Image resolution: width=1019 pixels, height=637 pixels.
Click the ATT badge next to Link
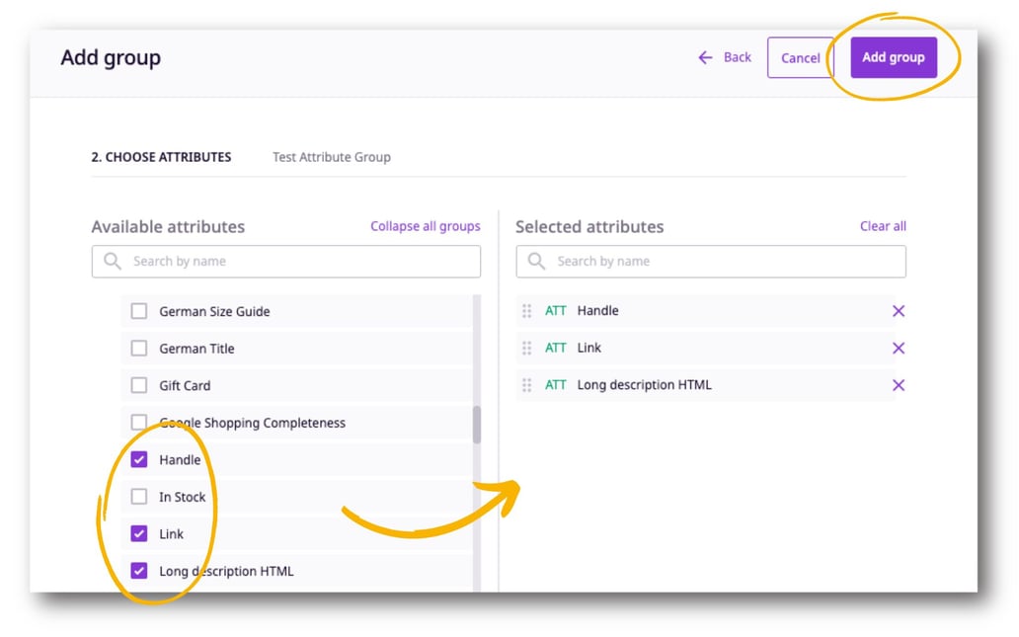(x=554, y=348)
